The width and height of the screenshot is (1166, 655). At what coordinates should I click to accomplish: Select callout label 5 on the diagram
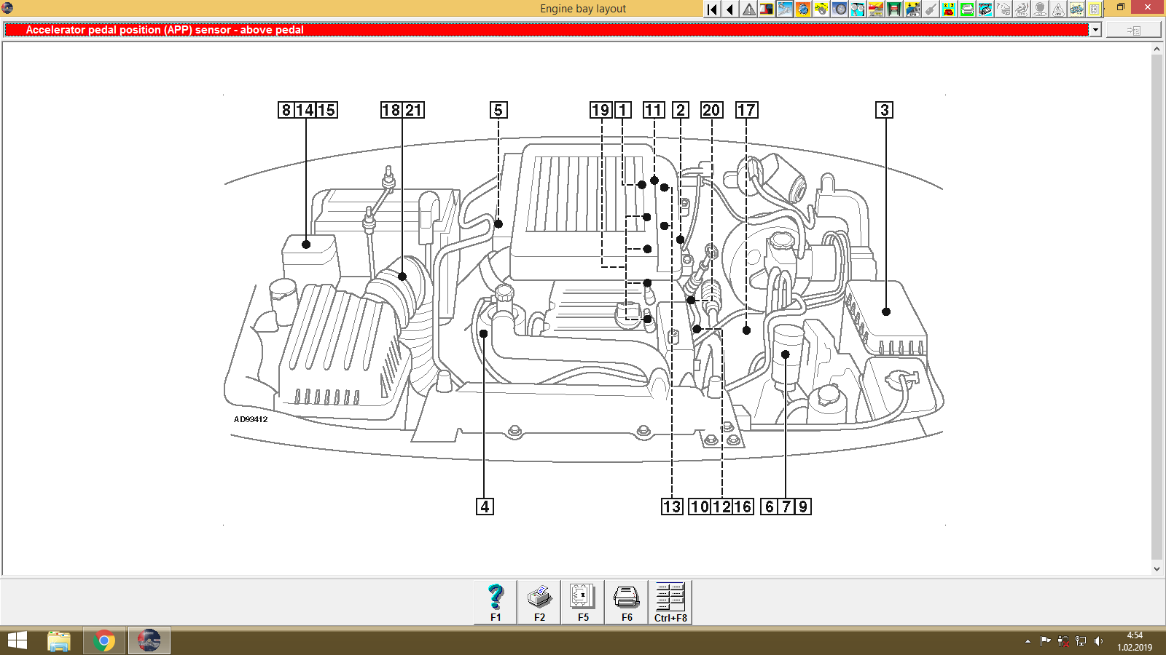click(x=498, y=111)
